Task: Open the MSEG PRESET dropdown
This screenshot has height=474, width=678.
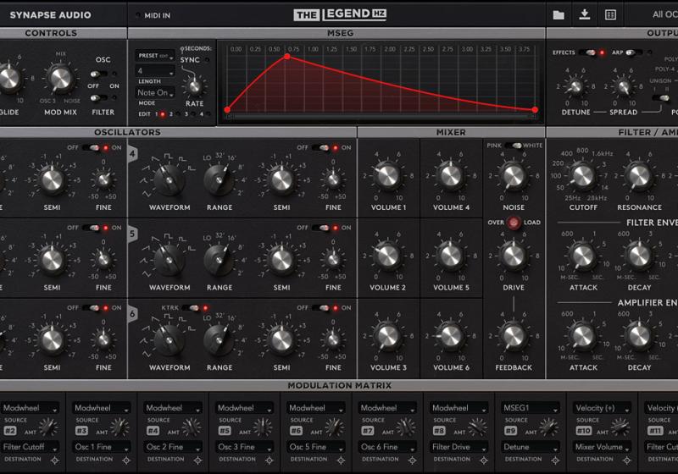Action: [x=155, y=56]
